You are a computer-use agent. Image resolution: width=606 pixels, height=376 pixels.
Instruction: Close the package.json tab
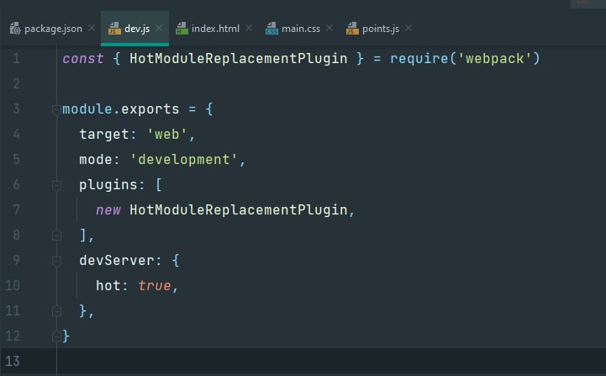pyautogui.click(x=92, y=29)
